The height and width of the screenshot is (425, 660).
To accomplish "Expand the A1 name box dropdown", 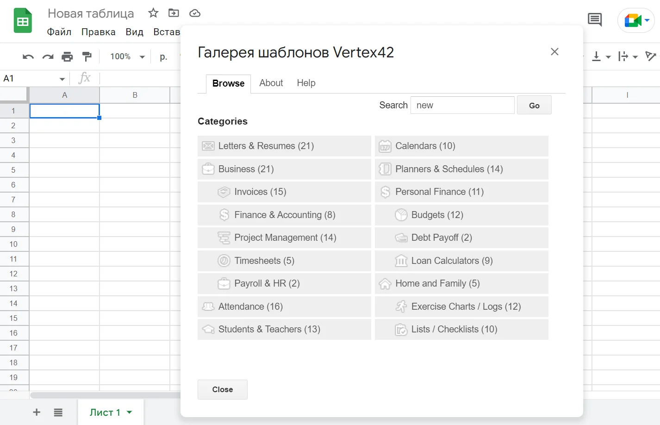I will point(62,79).
